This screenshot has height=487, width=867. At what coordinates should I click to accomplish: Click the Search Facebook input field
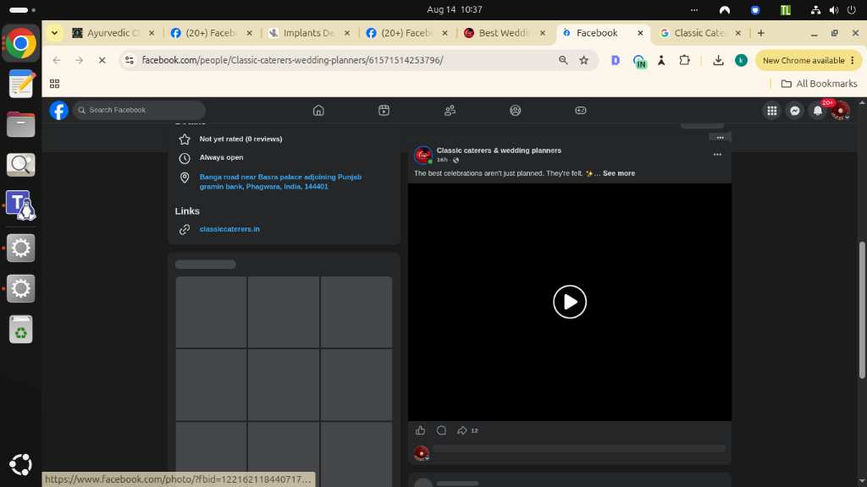pyautogui.click(x=140, y=111)
